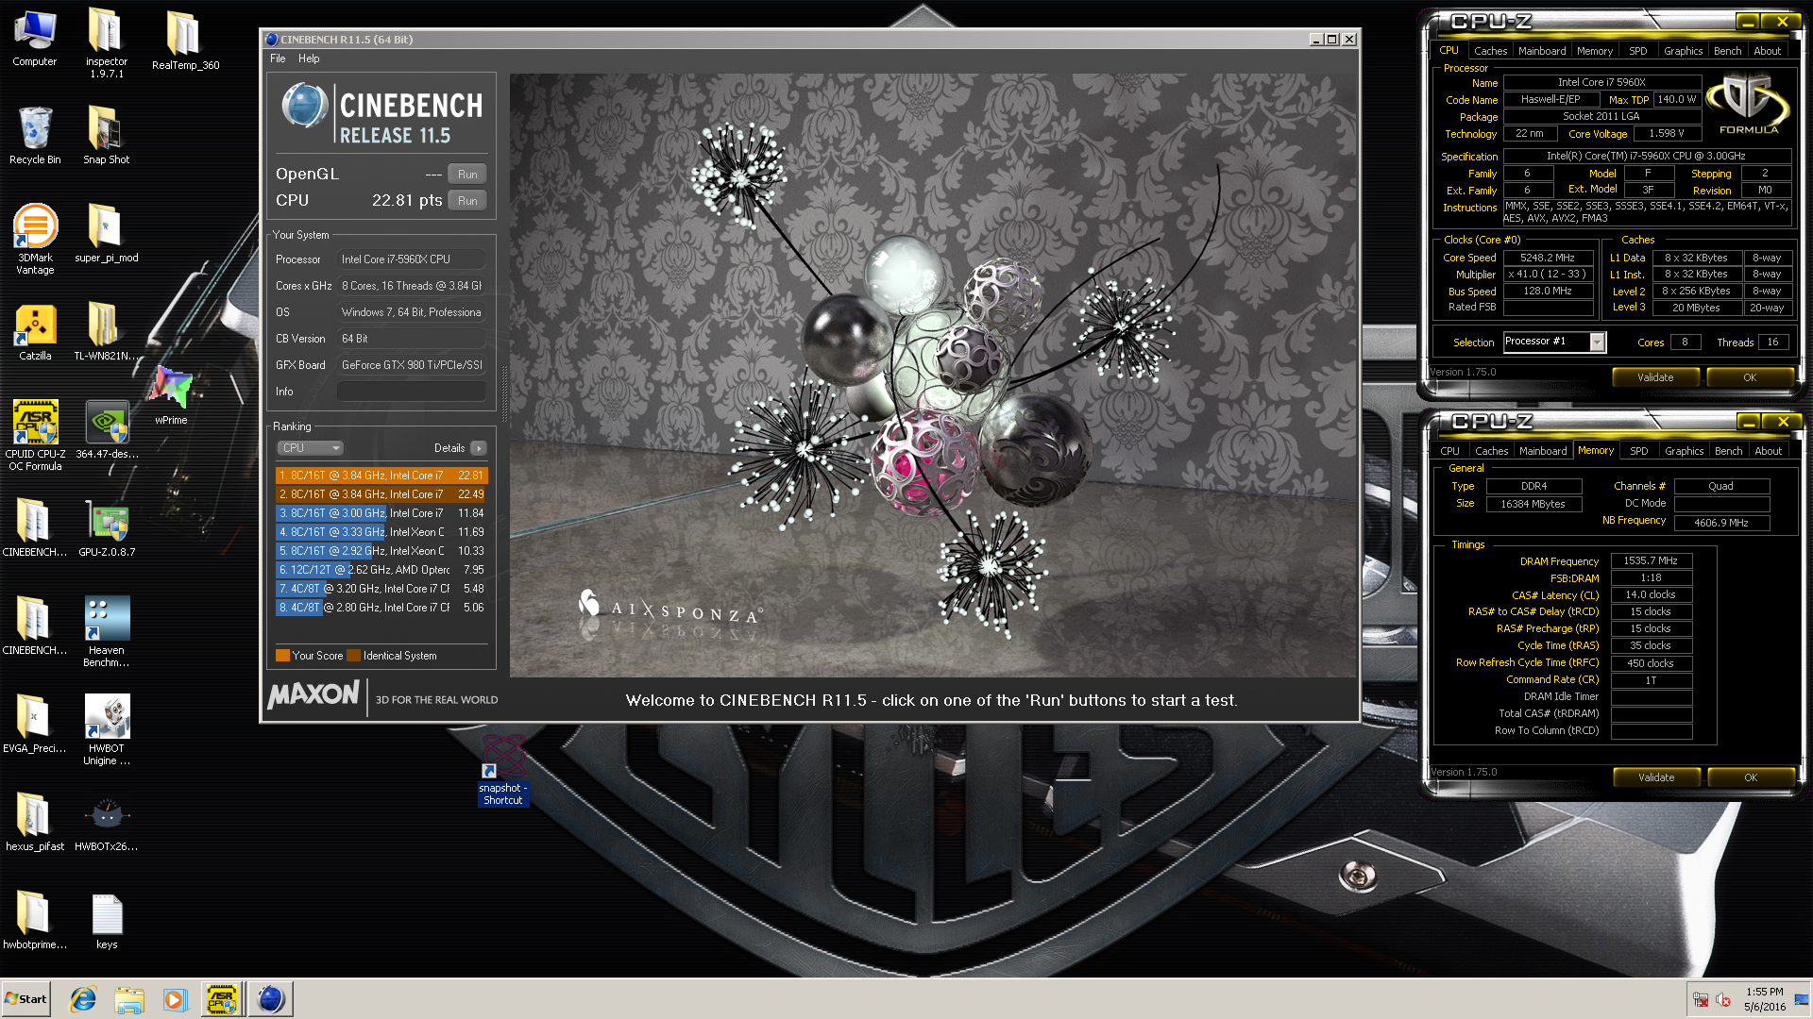The image size is (1813, 1019).
Task: Open the inspector 1.9.7.1 folder
Action: [106, 43]
